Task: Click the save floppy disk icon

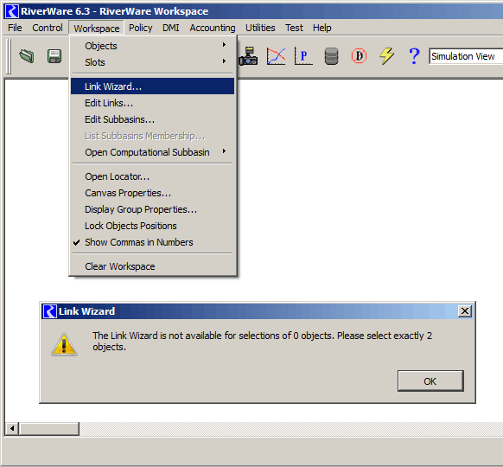Action: 54,56
